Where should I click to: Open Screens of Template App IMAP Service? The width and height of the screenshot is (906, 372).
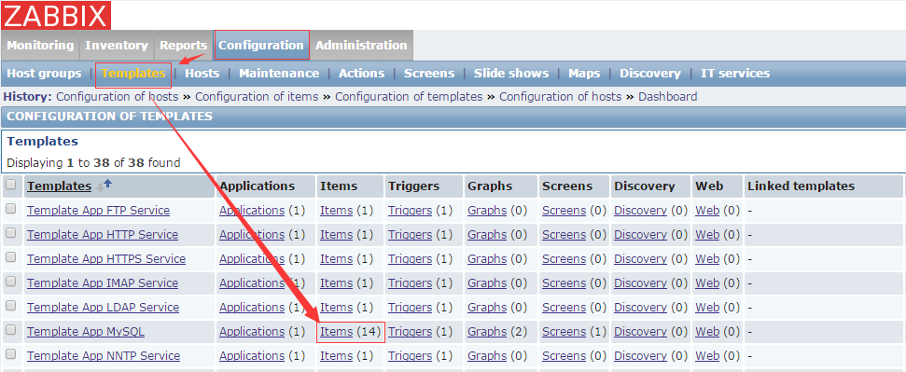(x=564, y=283)
